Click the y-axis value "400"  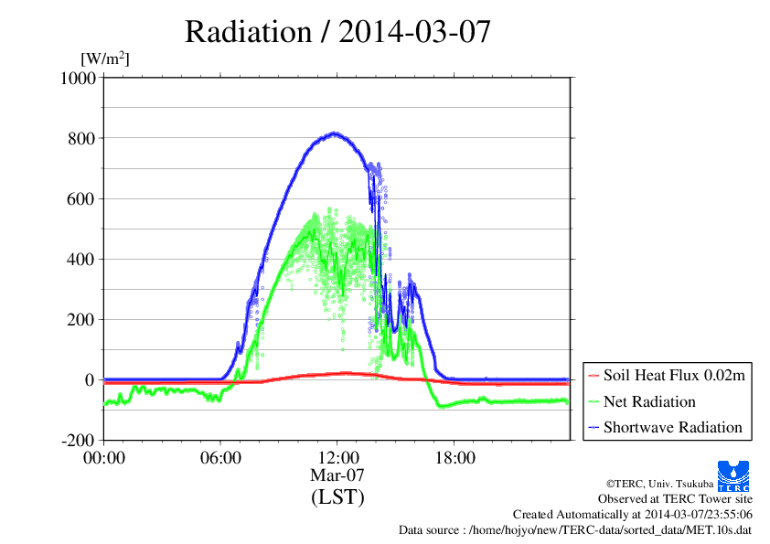[81, 260]
